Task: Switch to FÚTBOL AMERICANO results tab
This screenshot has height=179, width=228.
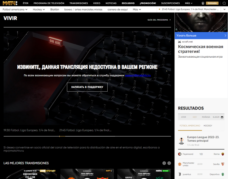Action: click(x=190, y=126)
